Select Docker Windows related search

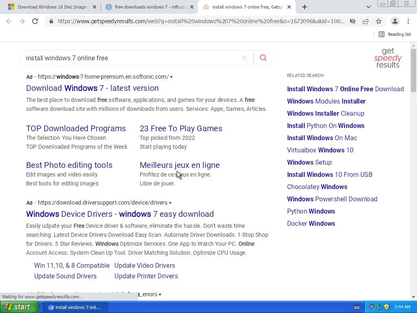tap(311, 224)
